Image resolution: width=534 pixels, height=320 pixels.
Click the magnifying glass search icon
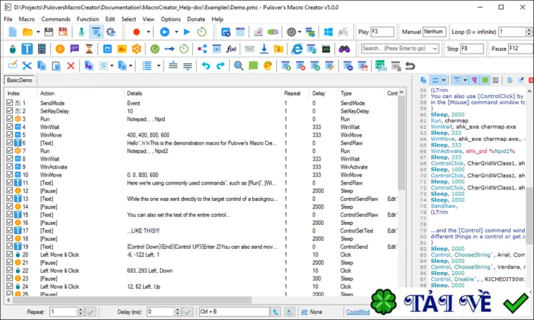coord(238,65)
